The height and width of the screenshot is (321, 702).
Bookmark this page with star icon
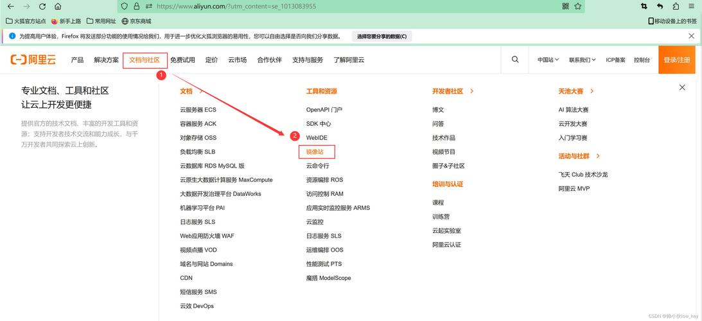pos(578,6)
